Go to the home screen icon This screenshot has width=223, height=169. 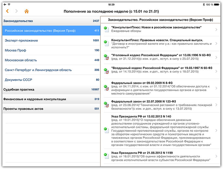coord(27,11)
